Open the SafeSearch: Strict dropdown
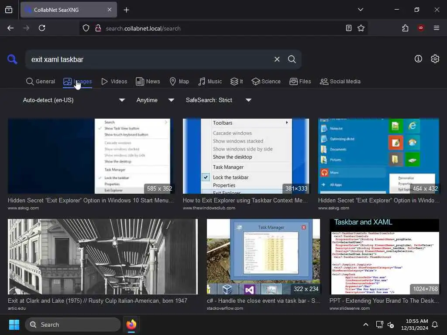 point(218,100)
